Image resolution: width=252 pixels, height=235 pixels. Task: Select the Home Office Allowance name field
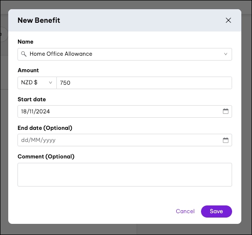pyautogui.click(x=125, y=54)
